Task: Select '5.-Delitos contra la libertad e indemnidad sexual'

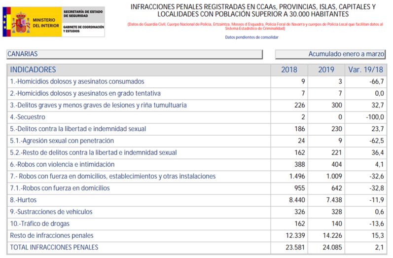Action: coord(78,129)
